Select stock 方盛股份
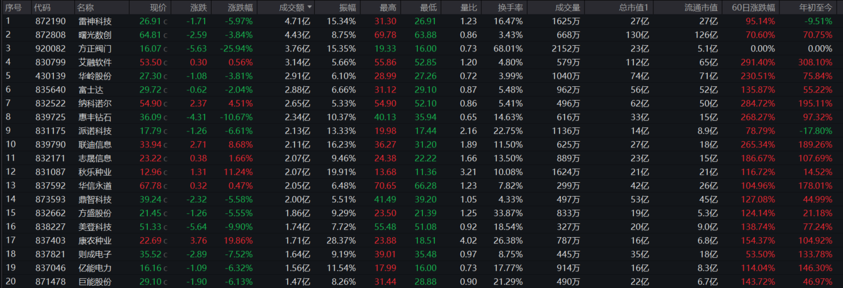 [x=95, y=213]
